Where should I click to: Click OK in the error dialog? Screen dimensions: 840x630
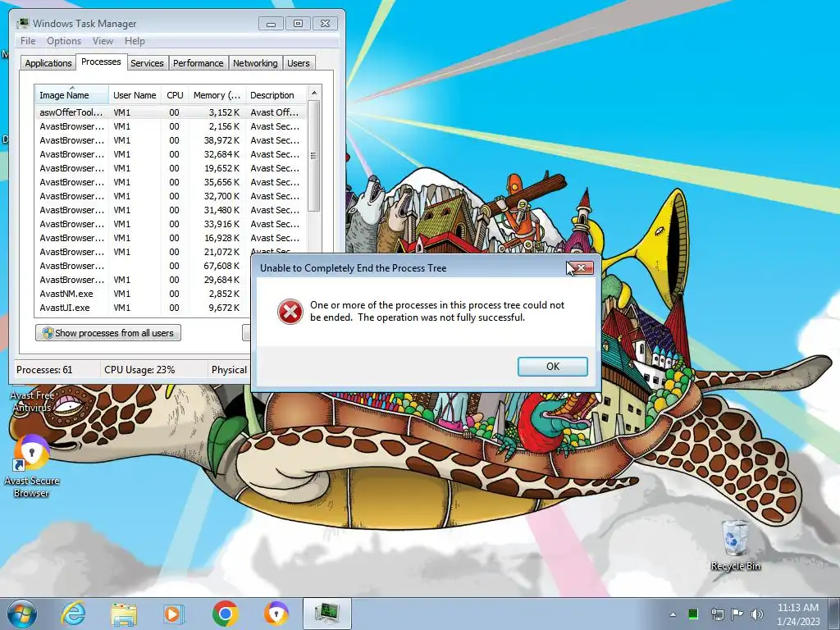click(552, 367)
